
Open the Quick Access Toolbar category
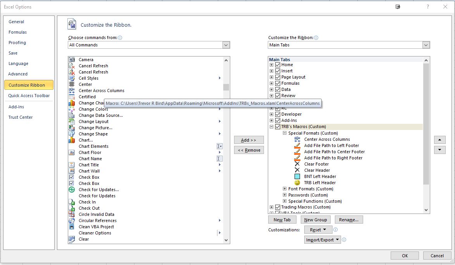[29, 96]
